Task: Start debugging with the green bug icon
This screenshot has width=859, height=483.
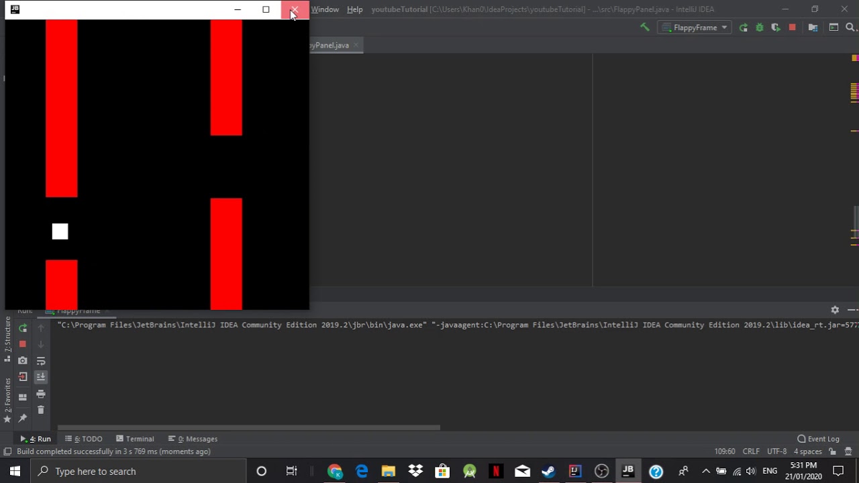Action: point(760,28)
